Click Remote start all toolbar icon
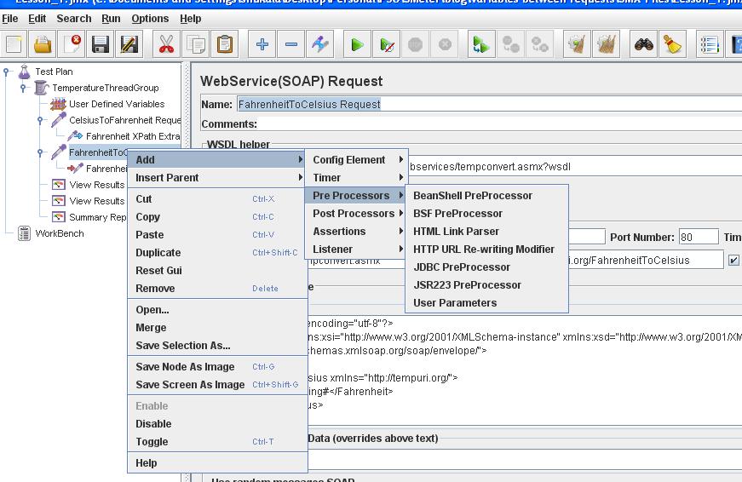Screen dimensions: 742x482 481,44
